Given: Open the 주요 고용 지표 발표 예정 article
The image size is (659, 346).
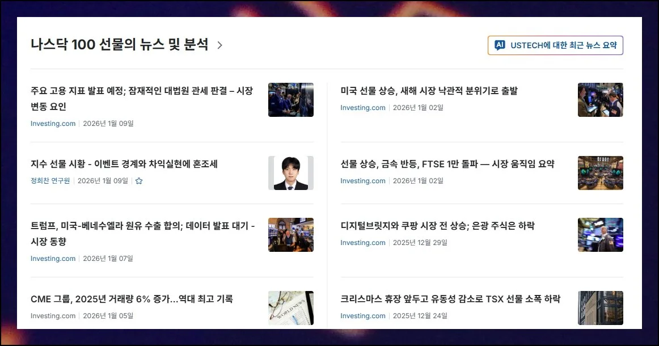Looking at the screenshot, I should 142,98.
